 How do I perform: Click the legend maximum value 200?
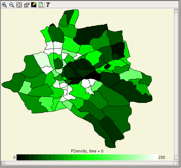[162, 158]
